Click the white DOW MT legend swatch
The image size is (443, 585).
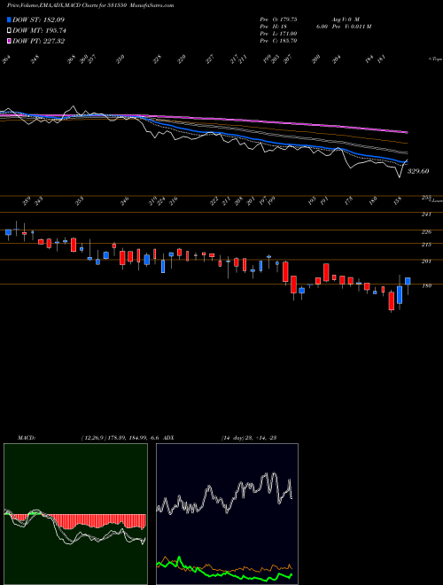coord(9,31)
